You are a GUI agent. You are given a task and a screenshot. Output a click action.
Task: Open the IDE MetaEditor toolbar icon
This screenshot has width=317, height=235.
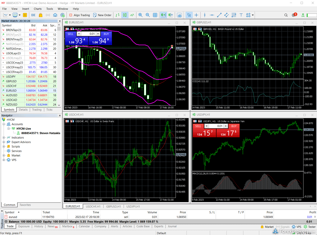coord(33,15)
